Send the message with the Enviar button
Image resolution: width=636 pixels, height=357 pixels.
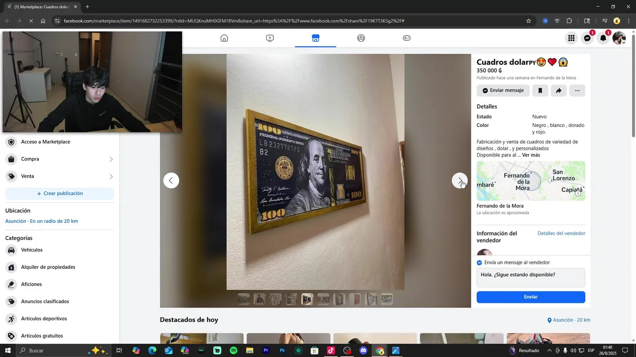[x=531, y=297]
